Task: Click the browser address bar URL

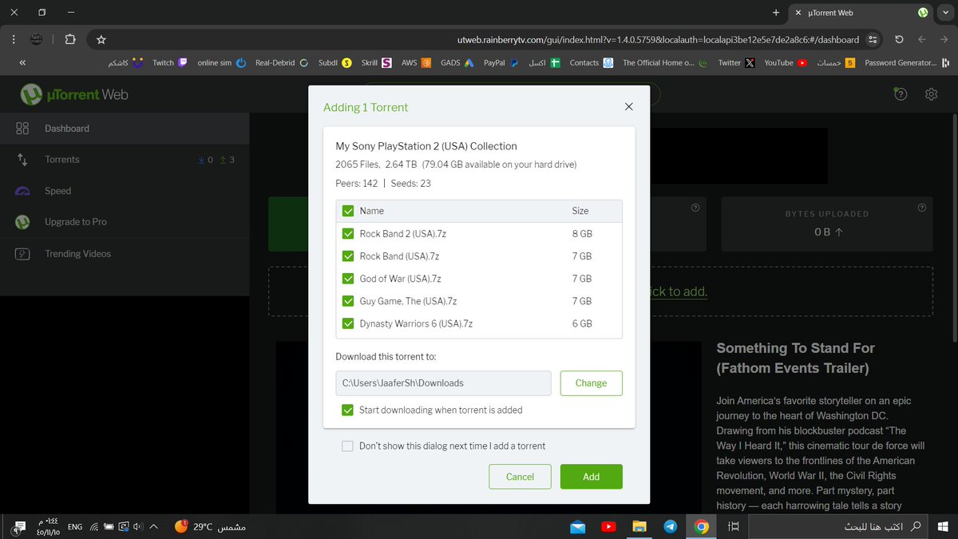Action: 658,39
